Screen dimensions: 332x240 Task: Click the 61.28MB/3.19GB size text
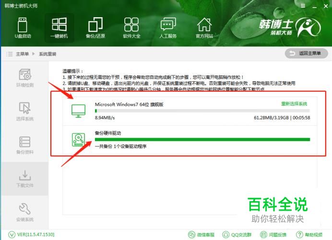[271, 118]
